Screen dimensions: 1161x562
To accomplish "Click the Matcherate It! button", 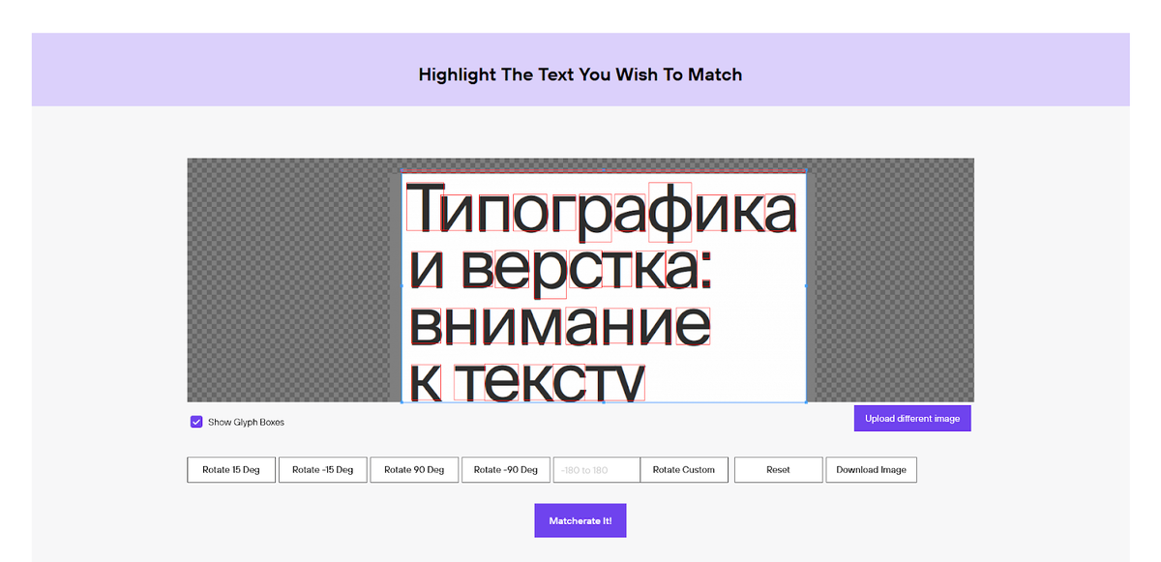I will 580,520.
